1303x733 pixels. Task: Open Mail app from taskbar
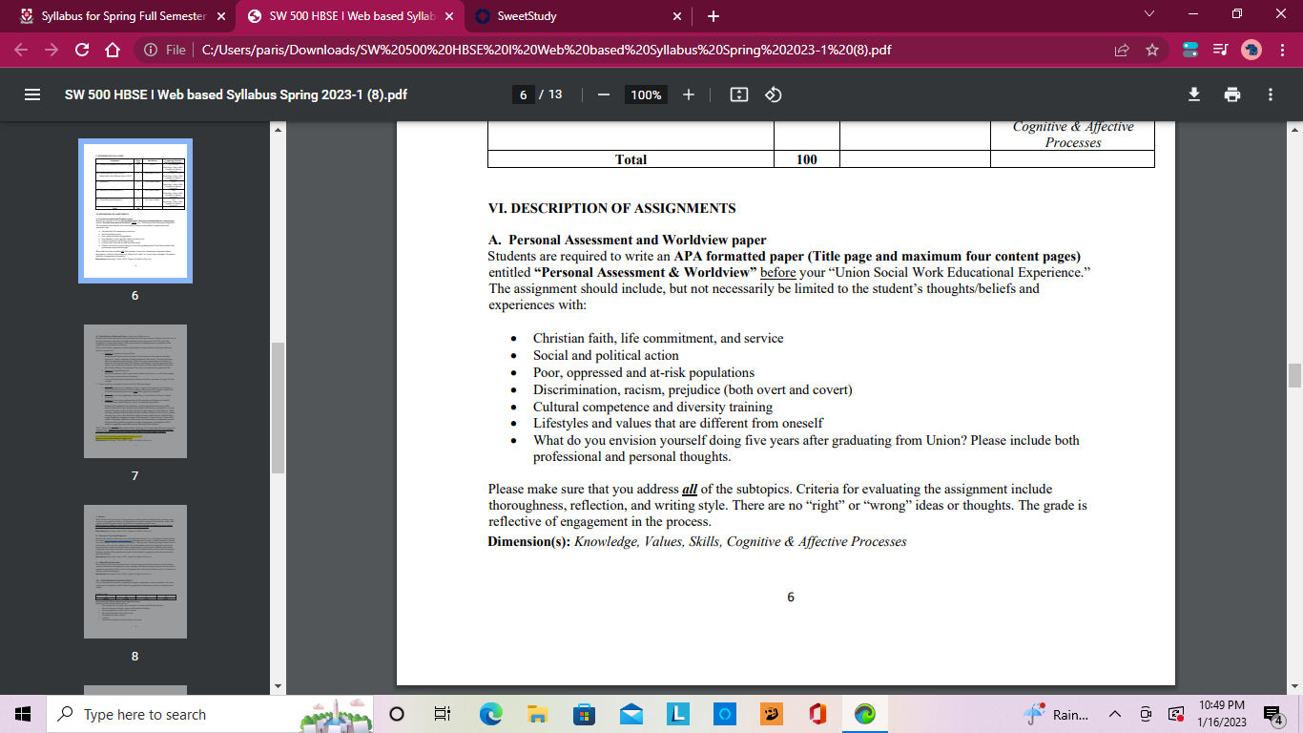(631, 714)
